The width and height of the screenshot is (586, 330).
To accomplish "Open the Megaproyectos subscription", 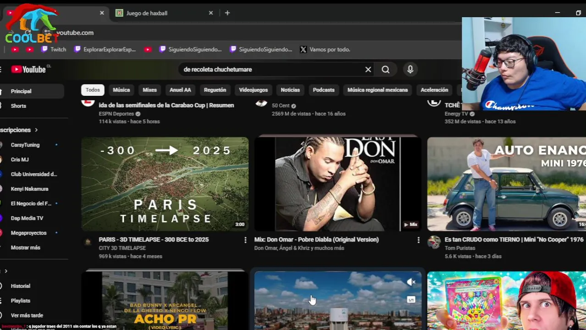I will (x=32, y=233).
